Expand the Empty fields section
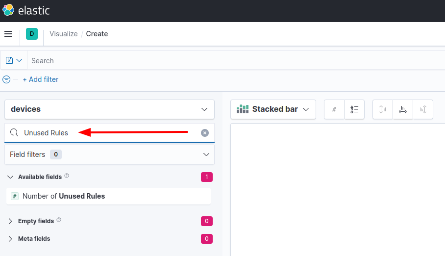This screenshot has width=445, height=256. pos(10,221)
